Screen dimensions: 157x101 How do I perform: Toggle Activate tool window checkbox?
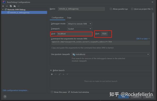point(69,92)
